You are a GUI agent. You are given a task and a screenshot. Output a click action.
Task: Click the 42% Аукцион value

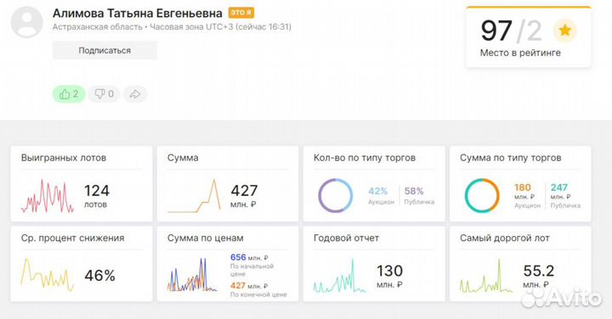[381, 196]
